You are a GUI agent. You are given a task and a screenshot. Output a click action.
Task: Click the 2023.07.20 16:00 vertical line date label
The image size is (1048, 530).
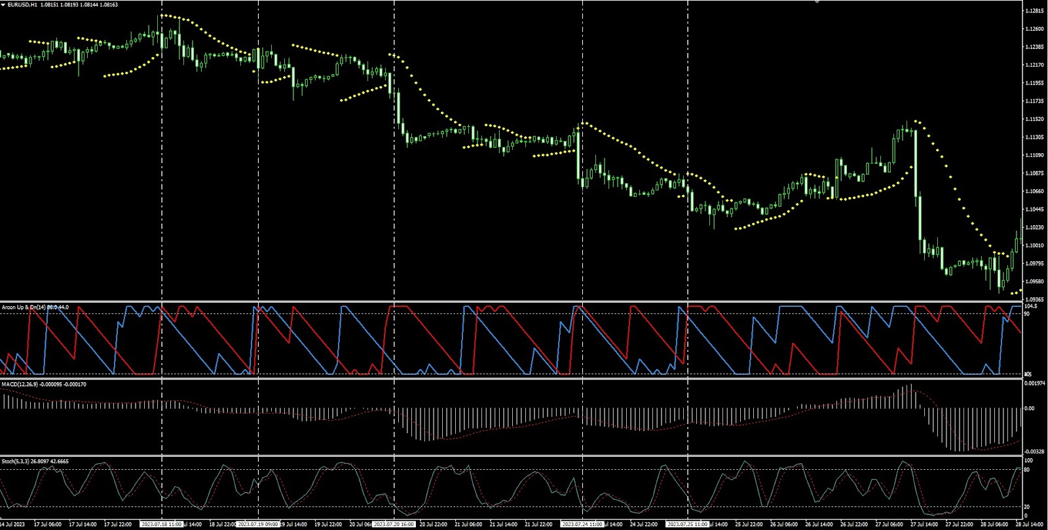pos(394,524)
